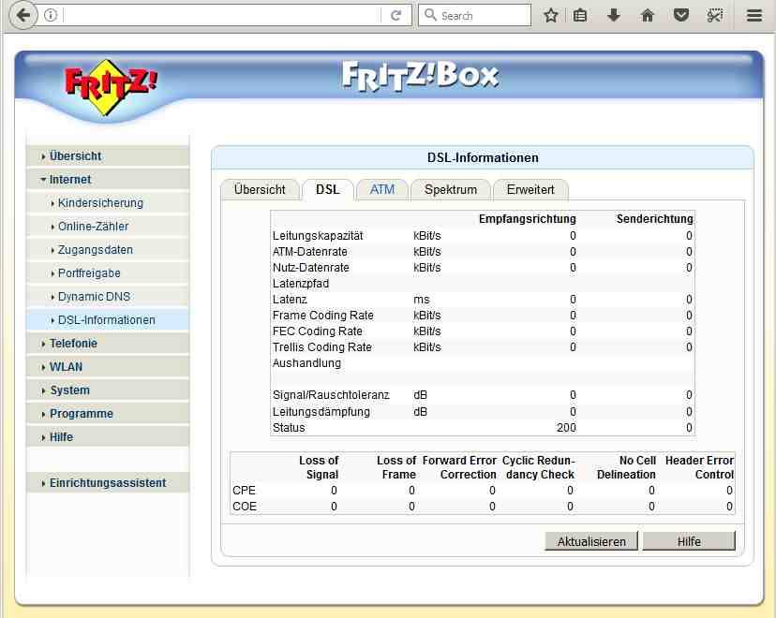Click the Forward Error Correction header

[x=459, y=467]
